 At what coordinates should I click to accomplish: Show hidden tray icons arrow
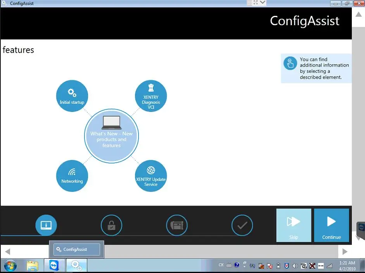(245, 266)
